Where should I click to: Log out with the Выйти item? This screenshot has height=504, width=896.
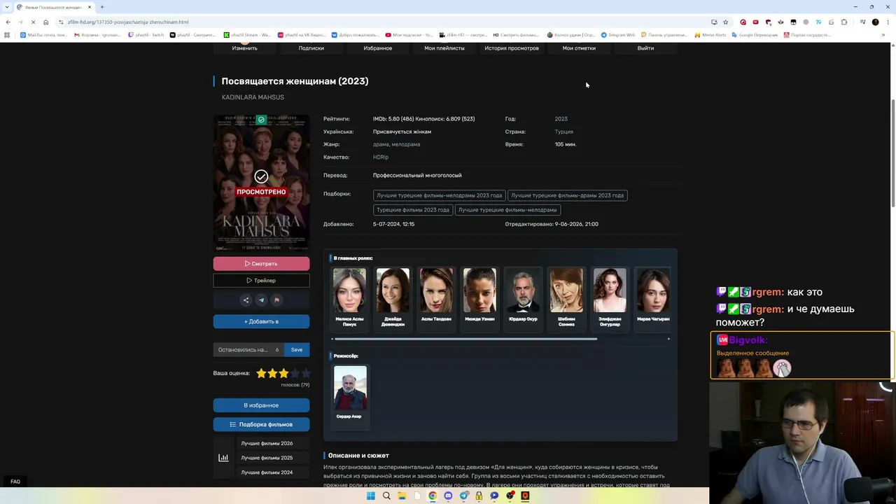point(645,48)
